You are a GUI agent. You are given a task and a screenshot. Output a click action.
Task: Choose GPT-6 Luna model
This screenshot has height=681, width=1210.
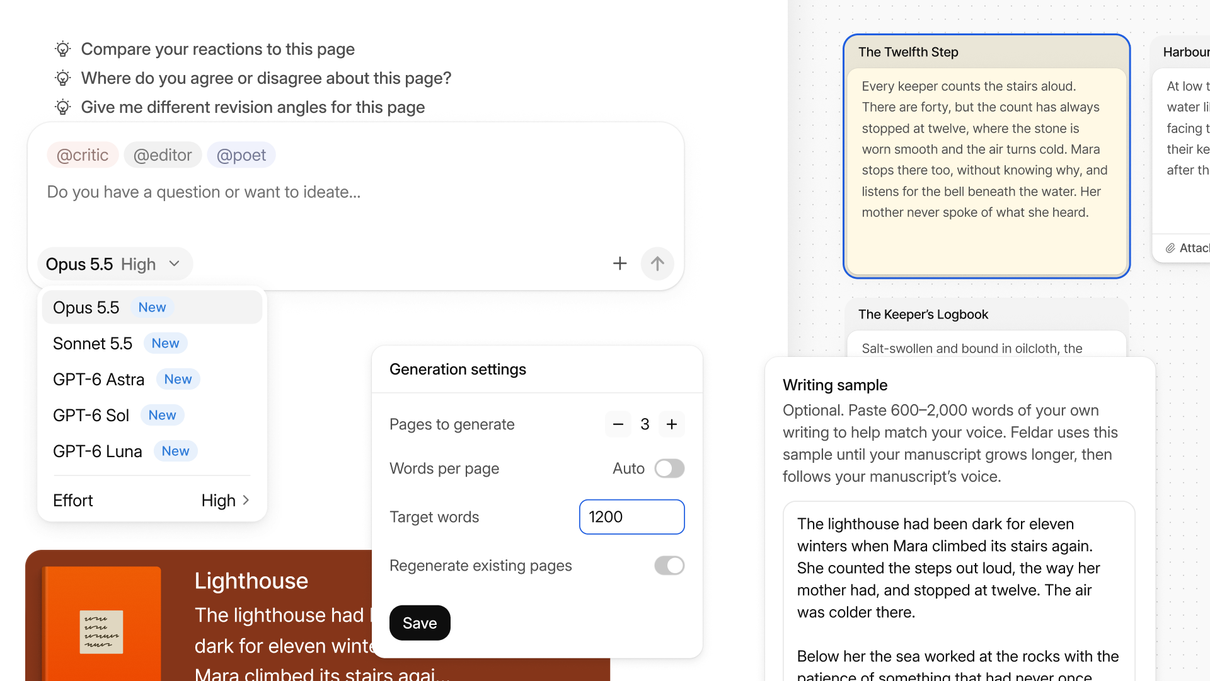(x=152, y=451)
